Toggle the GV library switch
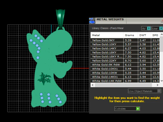The width and height of the screenshot is (163, 122). pyautogui.click(x=149, y=28)
